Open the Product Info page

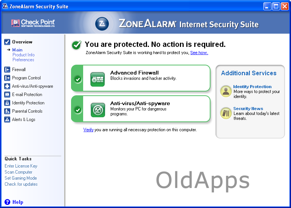coord(23,55)
